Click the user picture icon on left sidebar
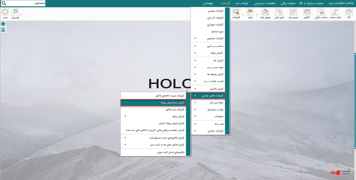The width and height of the screenshot is (356, 180). coord(3,30)
